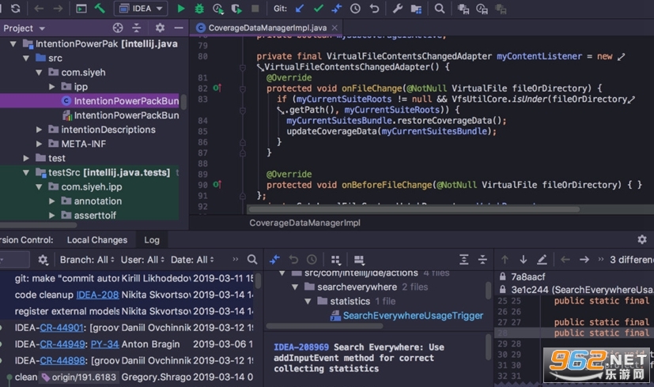Open Project Structure icon in top toolbar
The height and width of the screenshot is (387, 654).
pyautogui.click(x=416, y=9)
